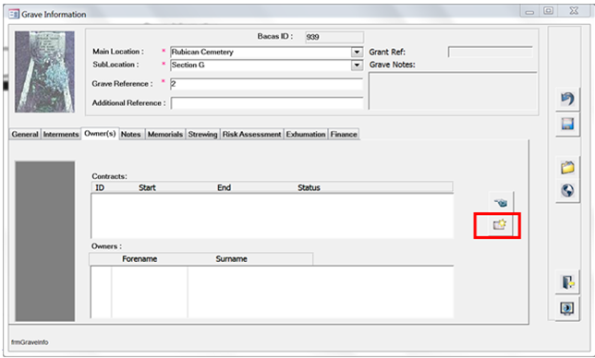Screen dimensions: 595x358
Task: Switch to the Finance tab
Action: [x=344, y=134]
